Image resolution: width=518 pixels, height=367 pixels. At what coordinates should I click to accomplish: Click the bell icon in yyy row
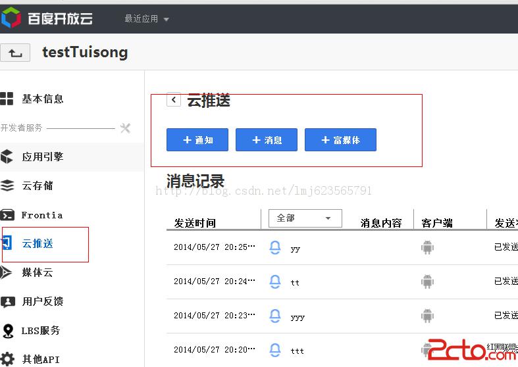click(x=275, y=316)
